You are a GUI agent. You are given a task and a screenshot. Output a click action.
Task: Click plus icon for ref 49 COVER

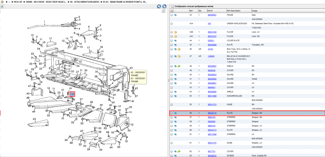click(x=172, y=71)
